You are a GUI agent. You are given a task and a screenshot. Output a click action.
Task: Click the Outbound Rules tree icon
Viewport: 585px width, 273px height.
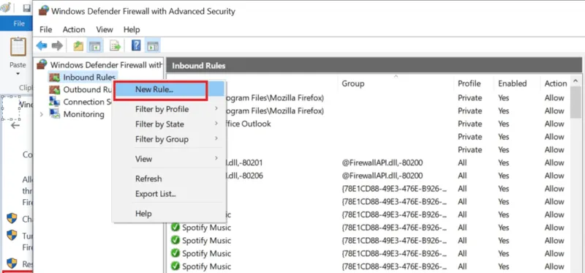coord(54,89)
